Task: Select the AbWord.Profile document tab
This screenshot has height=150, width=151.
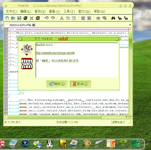Action: [20, 25]
